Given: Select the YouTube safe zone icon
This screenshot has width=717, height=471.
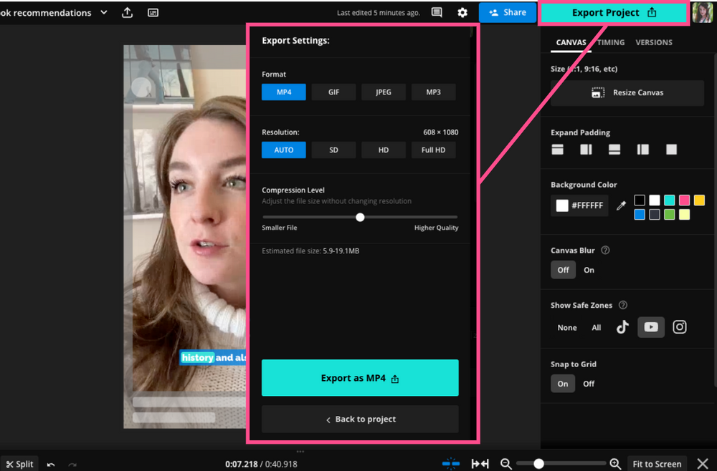Looking at the screenshot, I should 651,326.
